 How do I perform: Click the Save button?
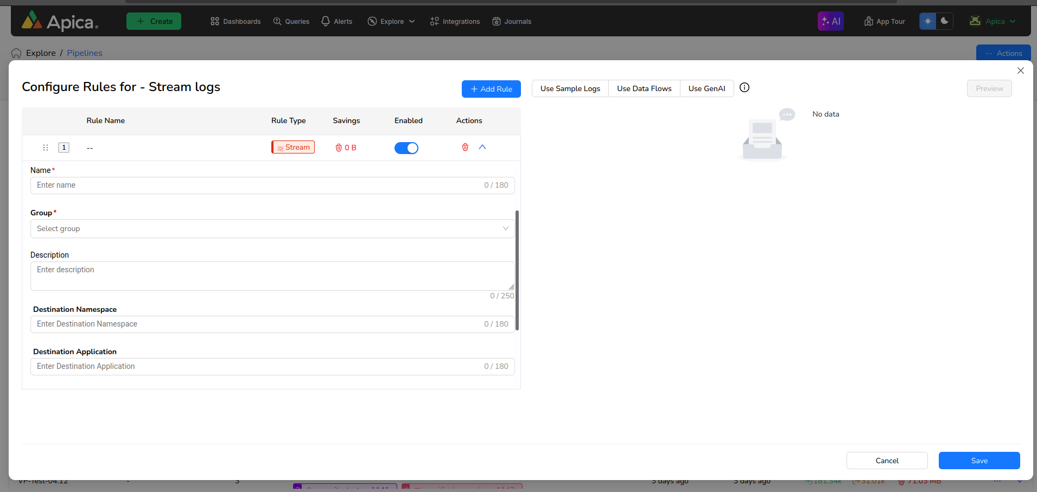979,461
